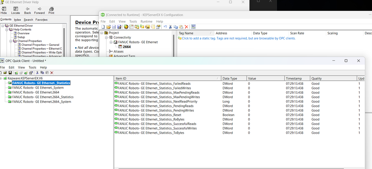Click Quality column header in Quick Client

coord(333,78)
